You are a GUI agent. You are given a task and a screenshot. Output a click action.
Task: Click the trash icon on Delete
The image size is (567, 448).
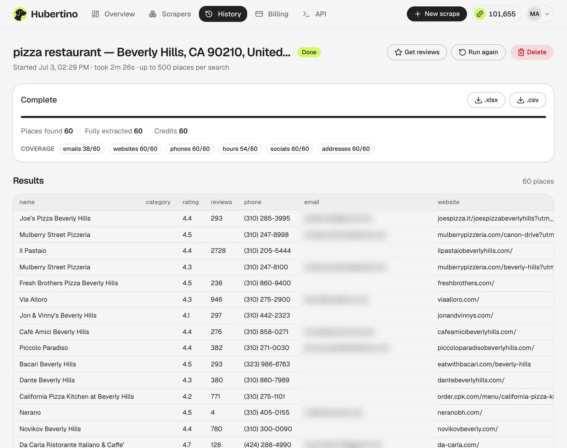[521, 52]
